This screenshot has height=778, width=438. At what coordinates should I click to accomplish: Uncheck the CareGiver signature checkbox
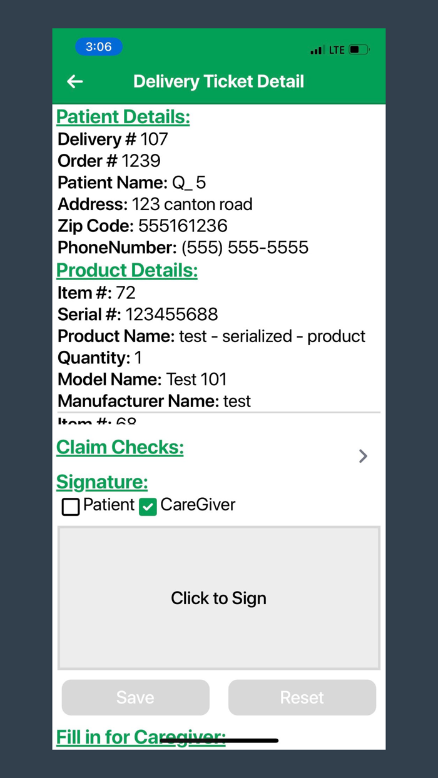tap(148, 507)
